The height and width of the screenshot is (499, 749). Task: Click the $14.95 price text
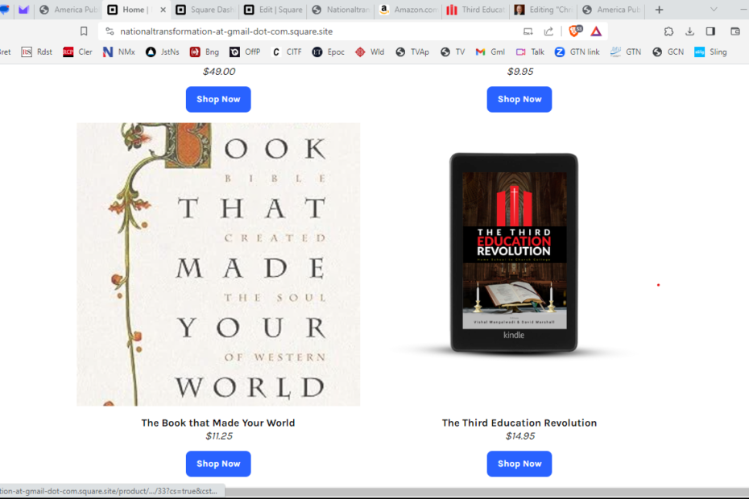(x=520, y=436)
